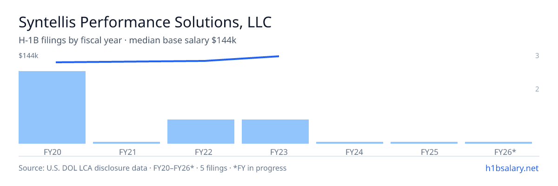Click the FY22 axis label
The width and height of the screenshot is (558, 186).
[x=201, y=152]
